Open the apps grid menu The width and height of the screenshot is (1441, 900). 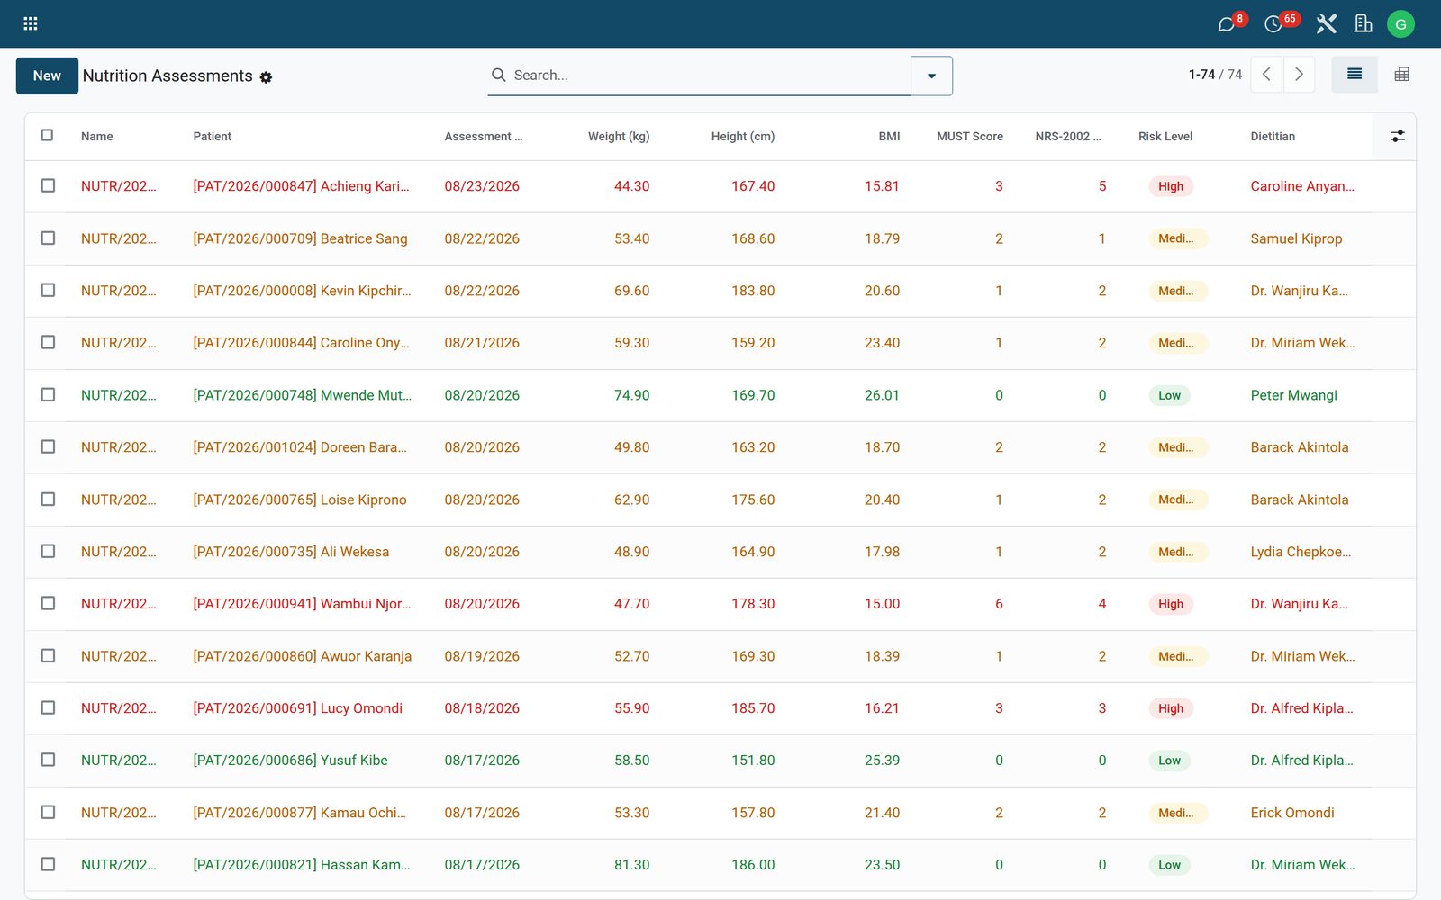click(x=30, y=23)
